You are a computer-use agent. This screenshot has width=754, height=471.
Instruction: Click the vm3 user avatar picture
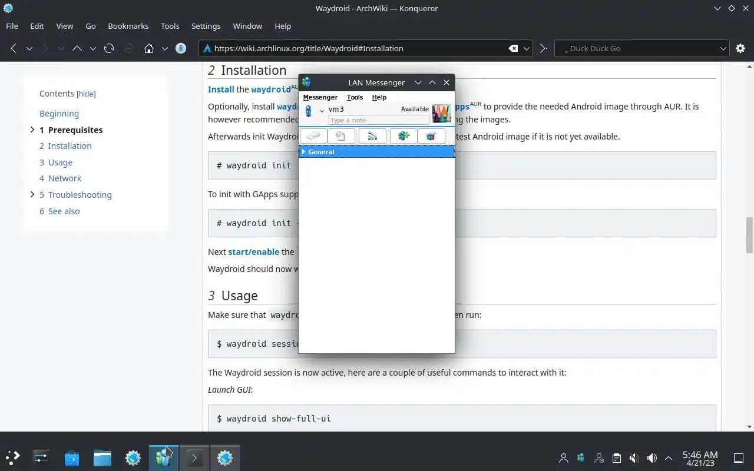point(442,113)
